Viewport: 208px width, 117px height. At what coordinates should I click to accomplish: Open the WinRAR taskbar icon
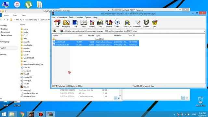coord(50,114)
